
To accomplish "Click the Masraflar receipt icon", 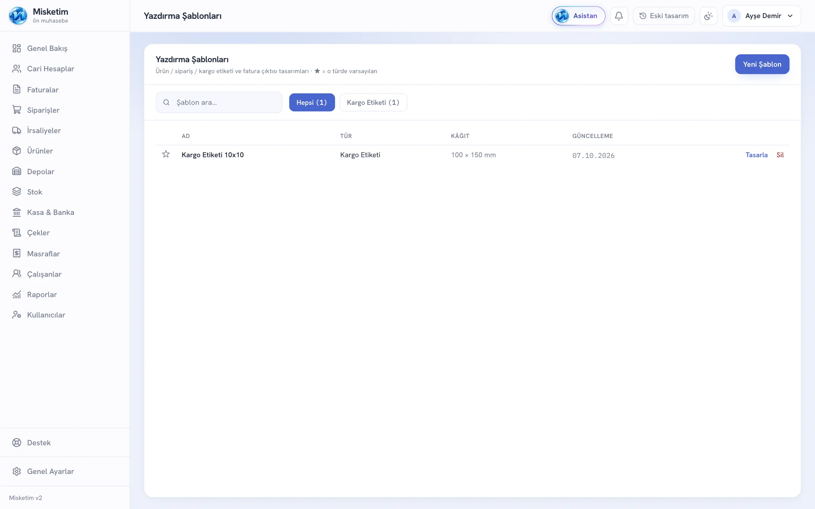I will (17, 253).
